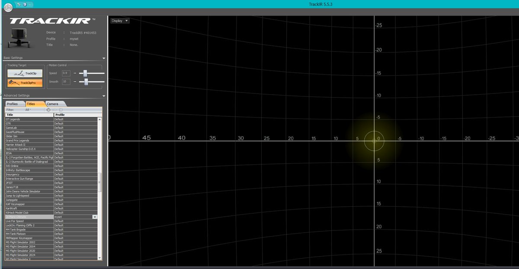Click the titles list scroll-up arrow
This screenshot has width=519, height=269.
(100, 119)
